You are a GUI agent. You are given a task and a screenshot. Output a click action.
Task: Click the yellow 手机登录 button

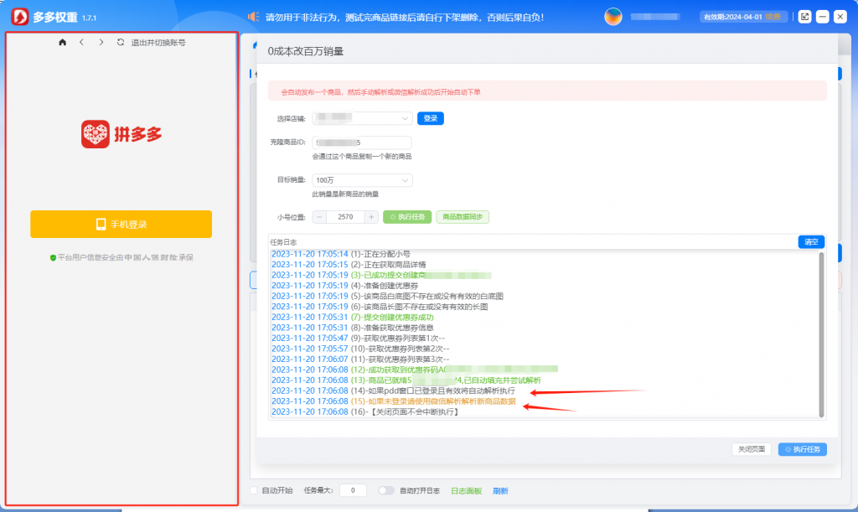pos(121,225)
